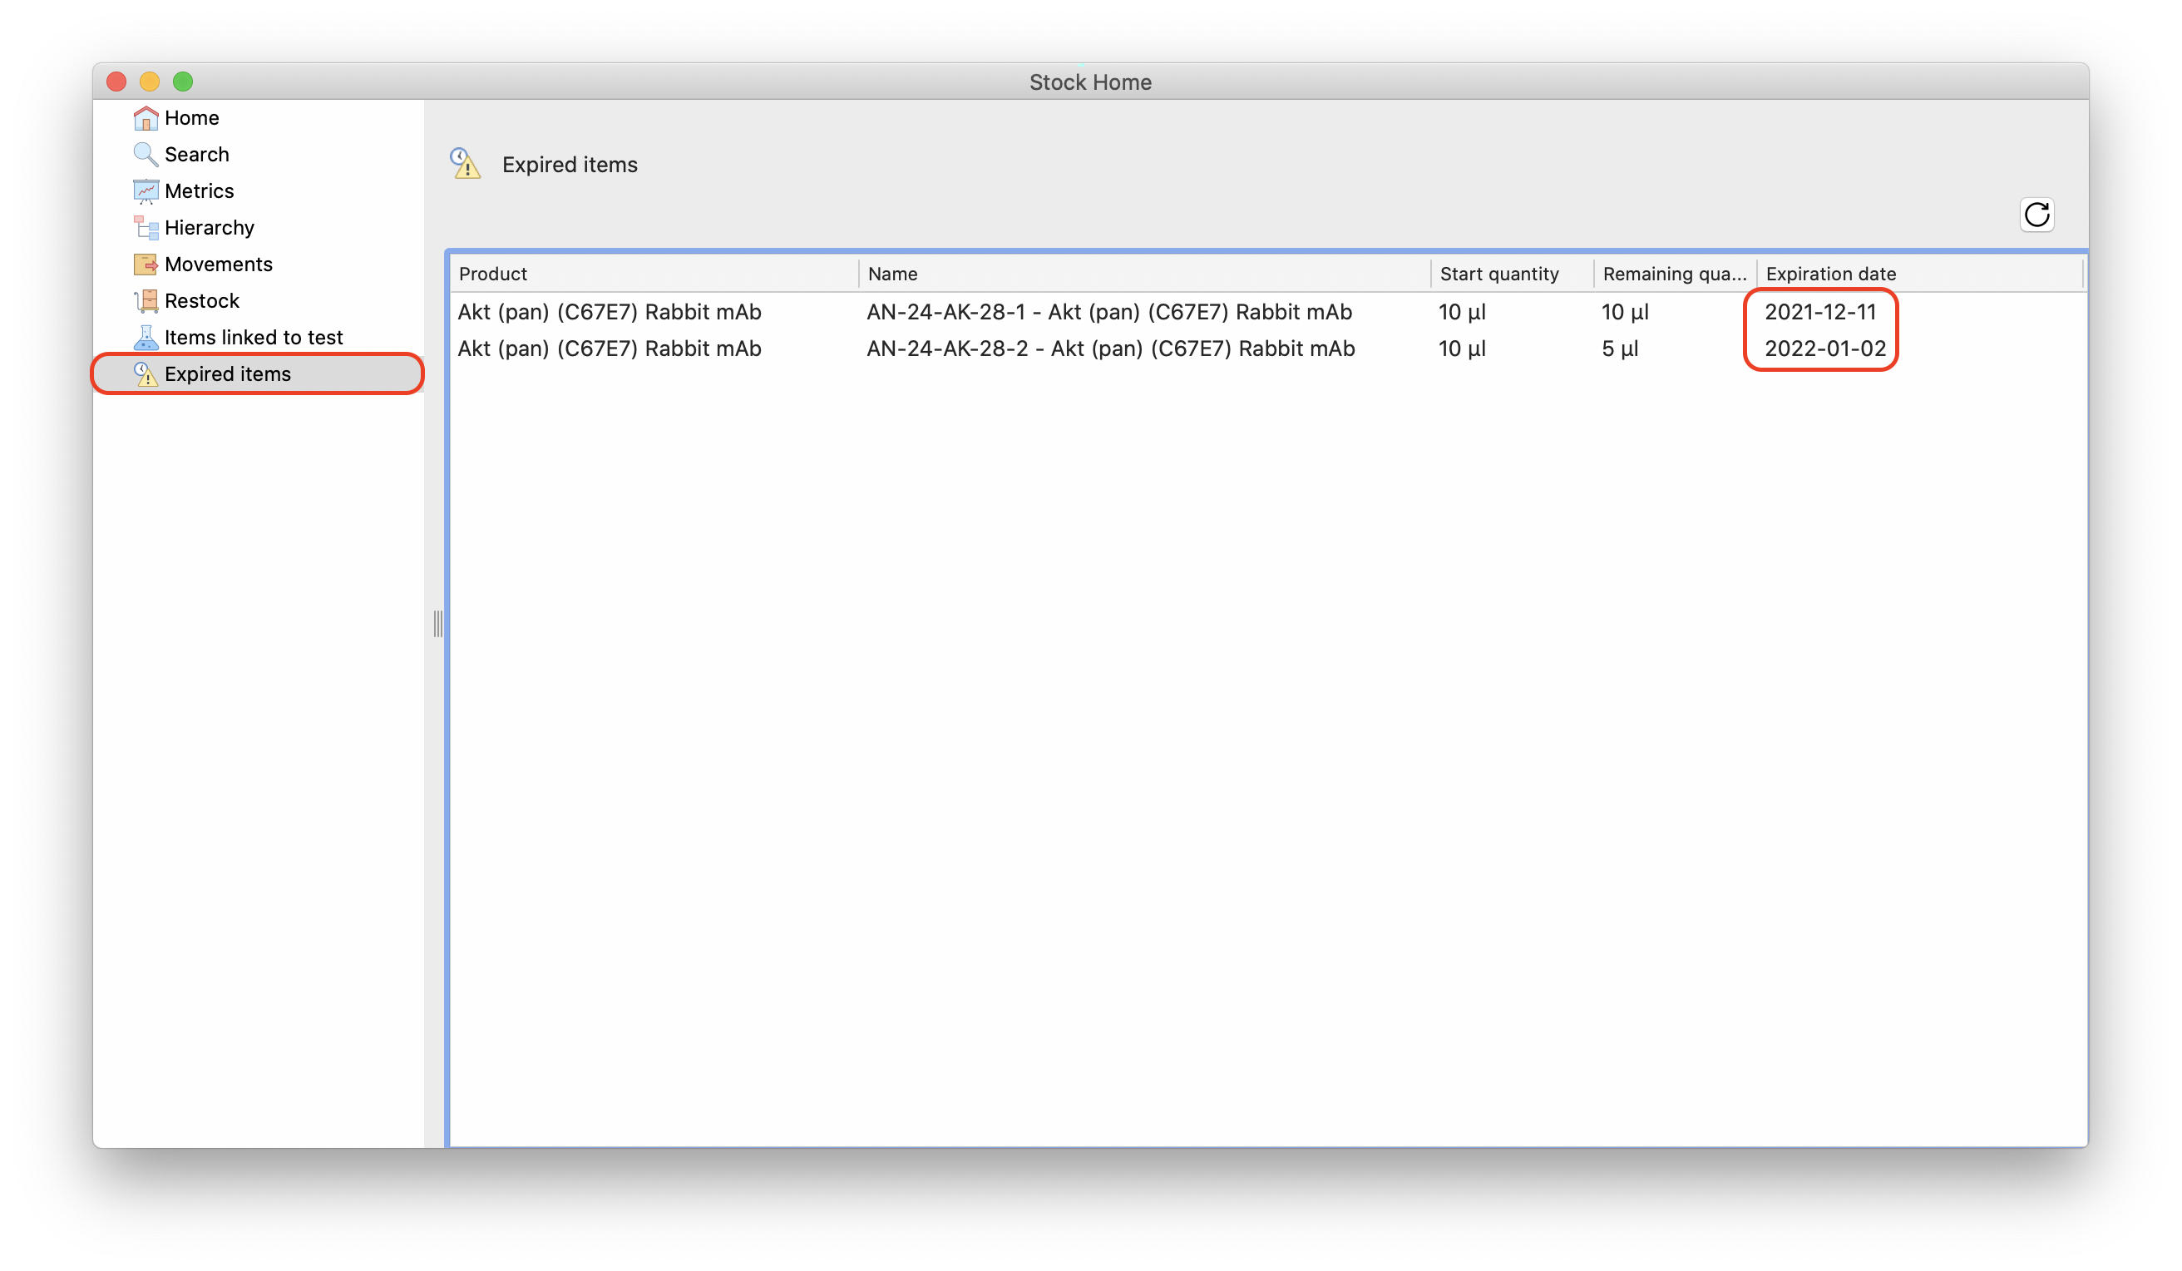Close the Stock Home window
The image size is (2182, 1271).
tap(117, 82)
